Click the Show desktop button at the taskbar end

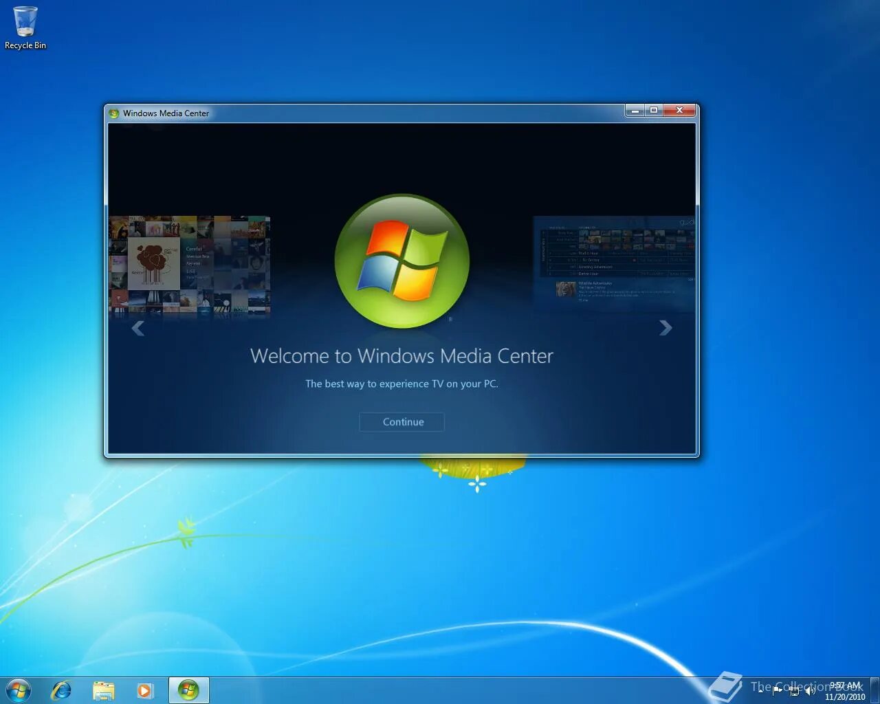pyautogui.click(x=874, y=690)
